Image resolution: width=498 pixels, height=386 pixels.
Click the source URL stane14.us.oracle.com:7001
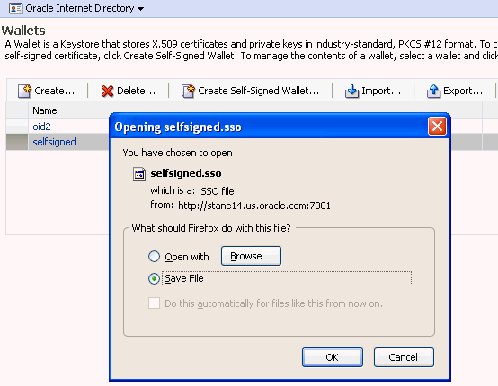[254, 206]
